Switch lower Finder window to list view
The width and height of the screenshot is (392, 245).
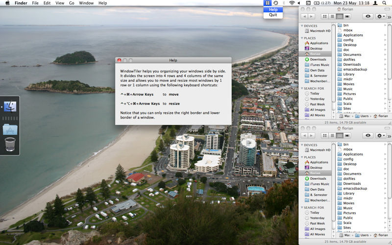pos(332,136)
